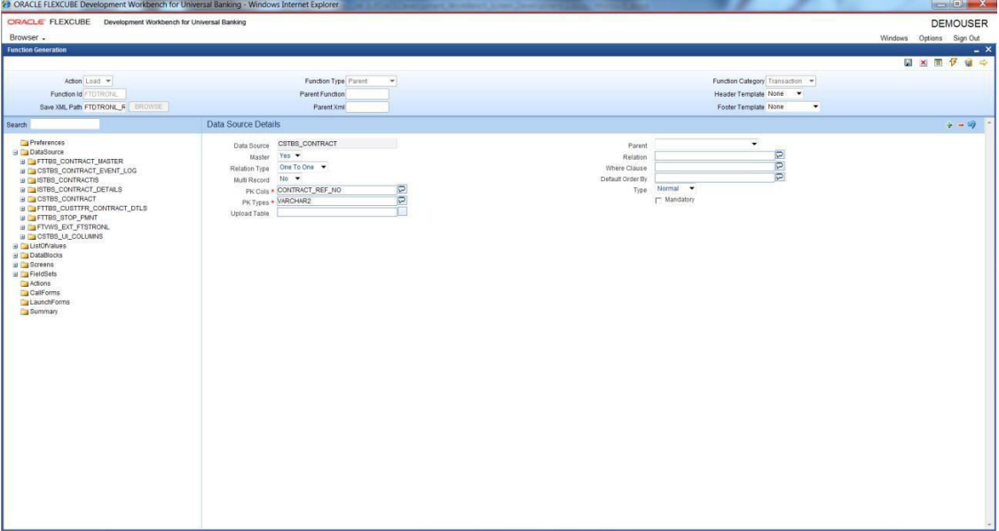
Task: Select the Actions folder
Action: click(35, 283)
